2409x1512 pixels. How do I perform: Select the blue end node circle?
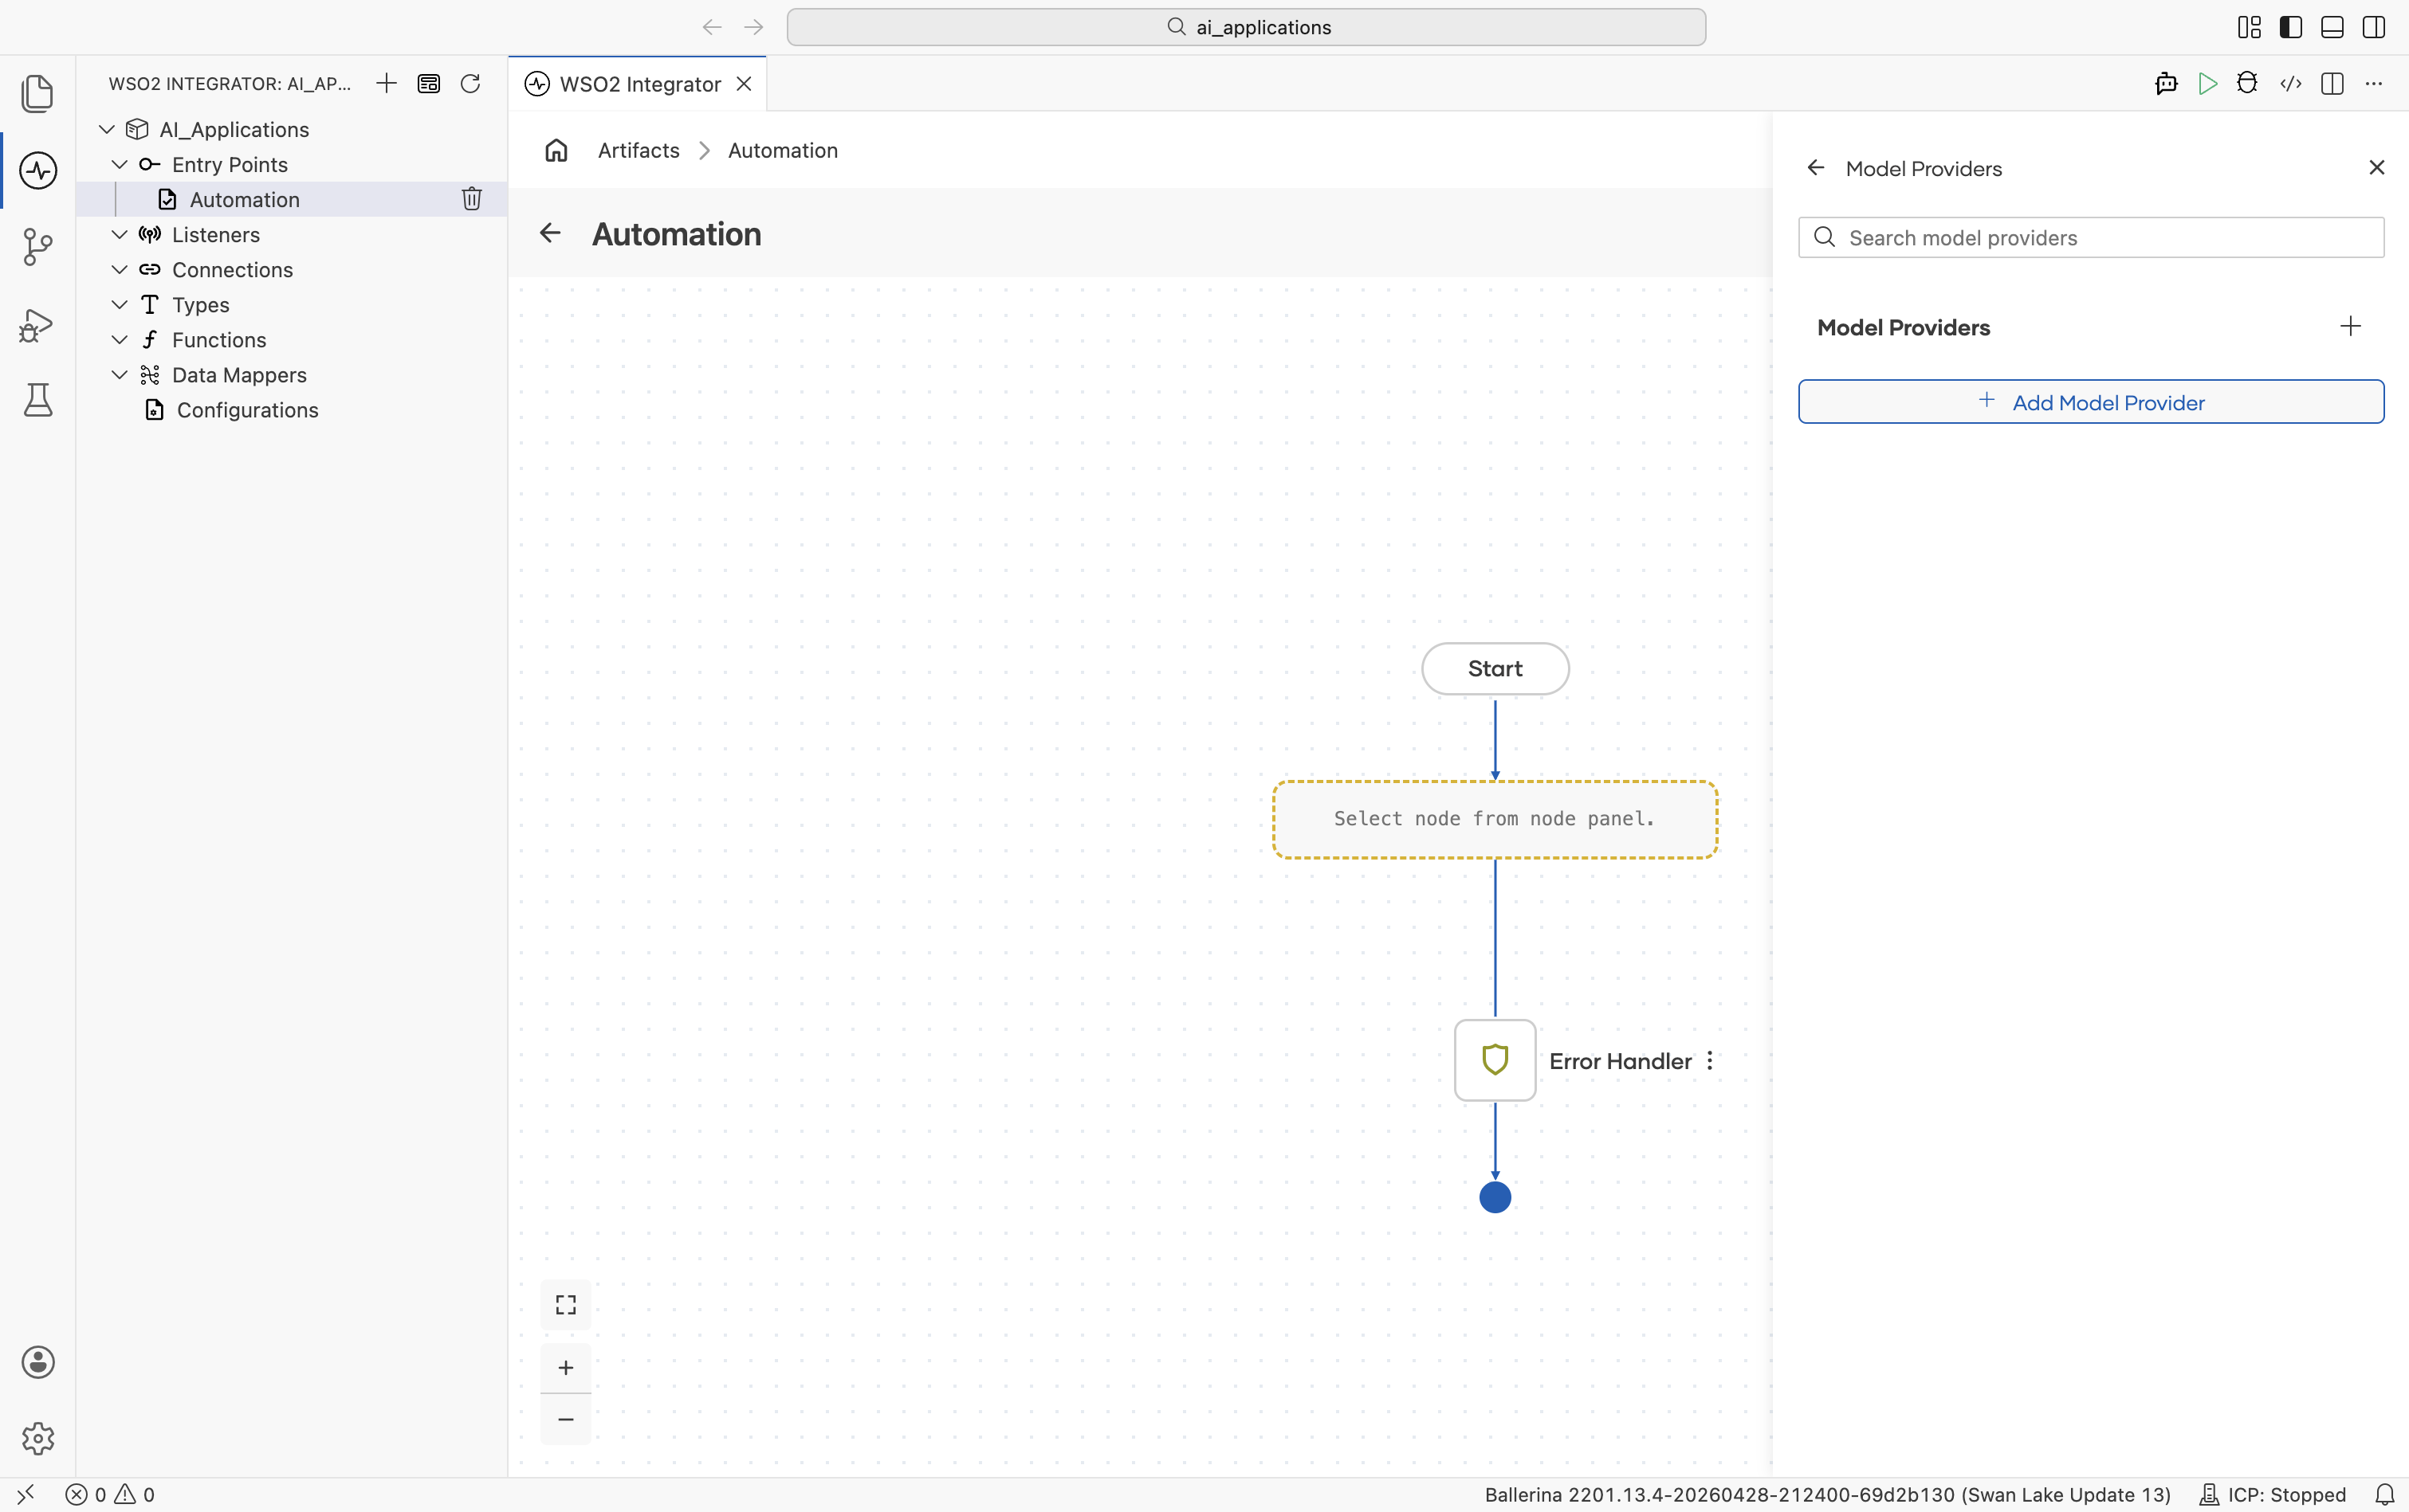pyautogui.click(x=1495, y=1197)
